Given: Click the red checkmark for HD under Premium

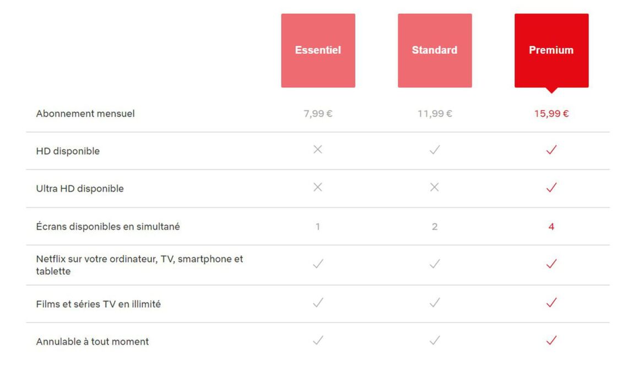Looking at the screenshot, I should click(551, 149).
